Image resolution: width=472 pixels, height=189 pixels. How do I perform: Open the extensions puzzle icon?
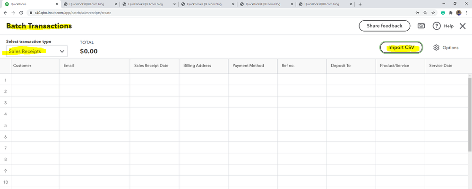coord(451,13)
